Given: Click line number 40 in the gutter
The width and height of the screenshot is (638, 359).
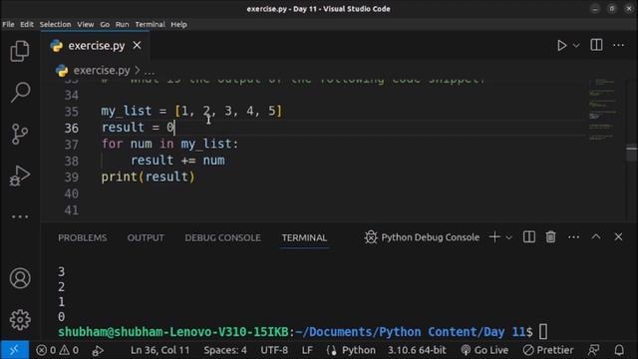Looking at the screenshot, I should point(72,193).
